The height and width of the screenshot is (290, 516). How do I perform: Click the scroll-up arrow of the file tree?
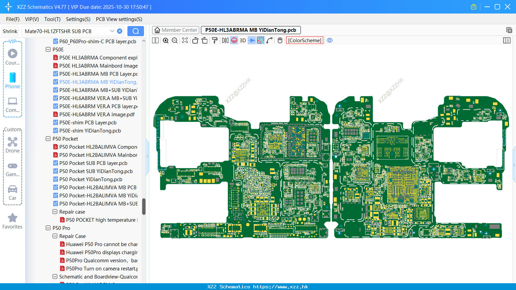click(144, 41)
